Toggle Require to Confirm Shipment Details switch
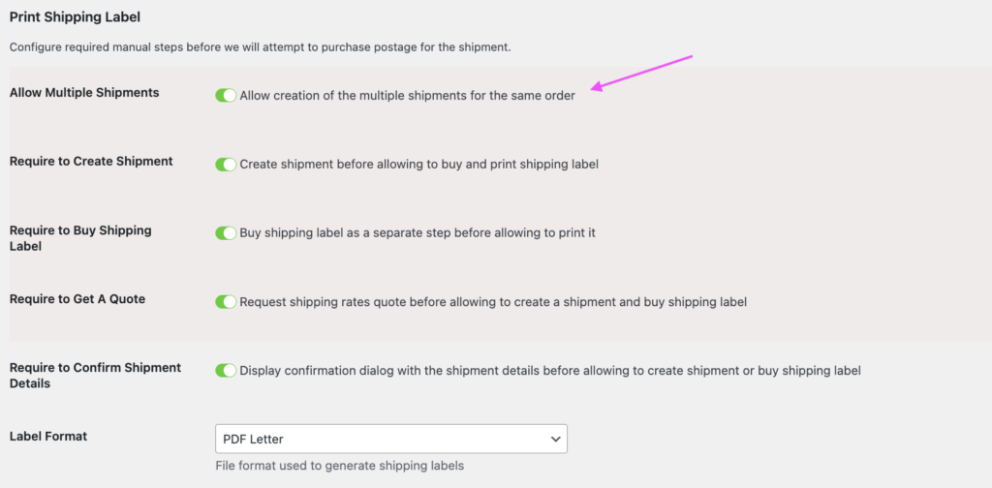This screenshot has height=488, width=992. click(x=226, y=371)
